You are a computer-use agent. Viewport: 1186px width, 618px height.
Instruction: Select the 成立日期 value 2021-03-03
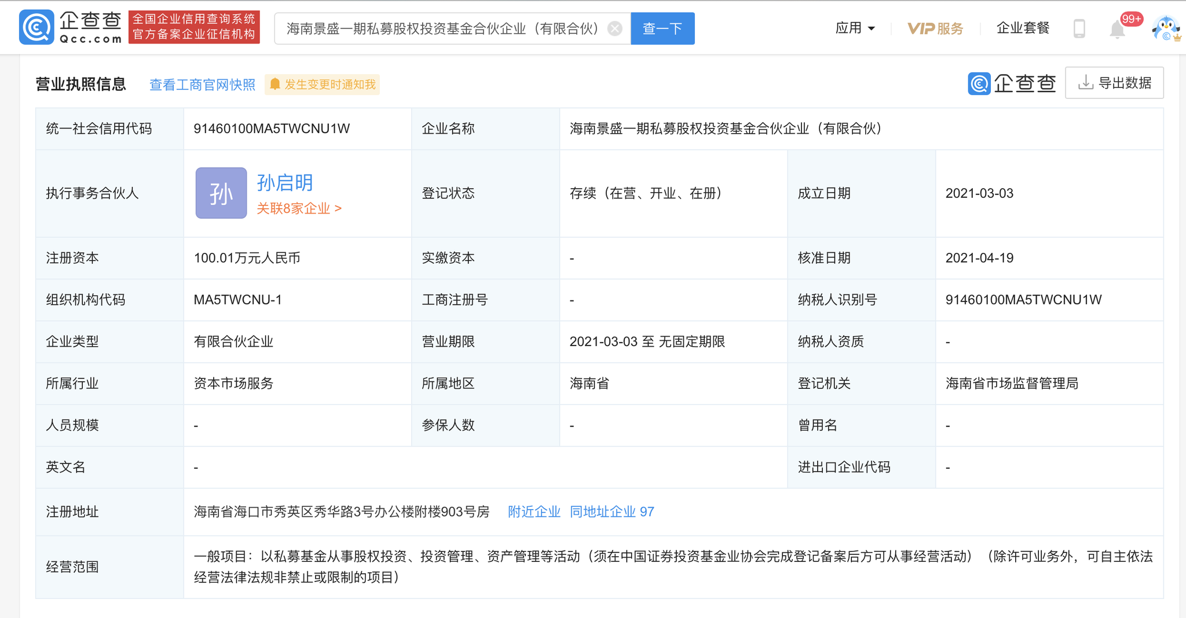coord(979,193)
